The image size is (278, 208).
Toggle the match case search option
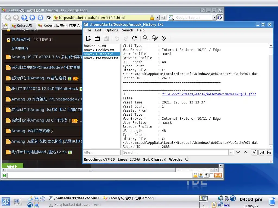[x=254, y=152]
